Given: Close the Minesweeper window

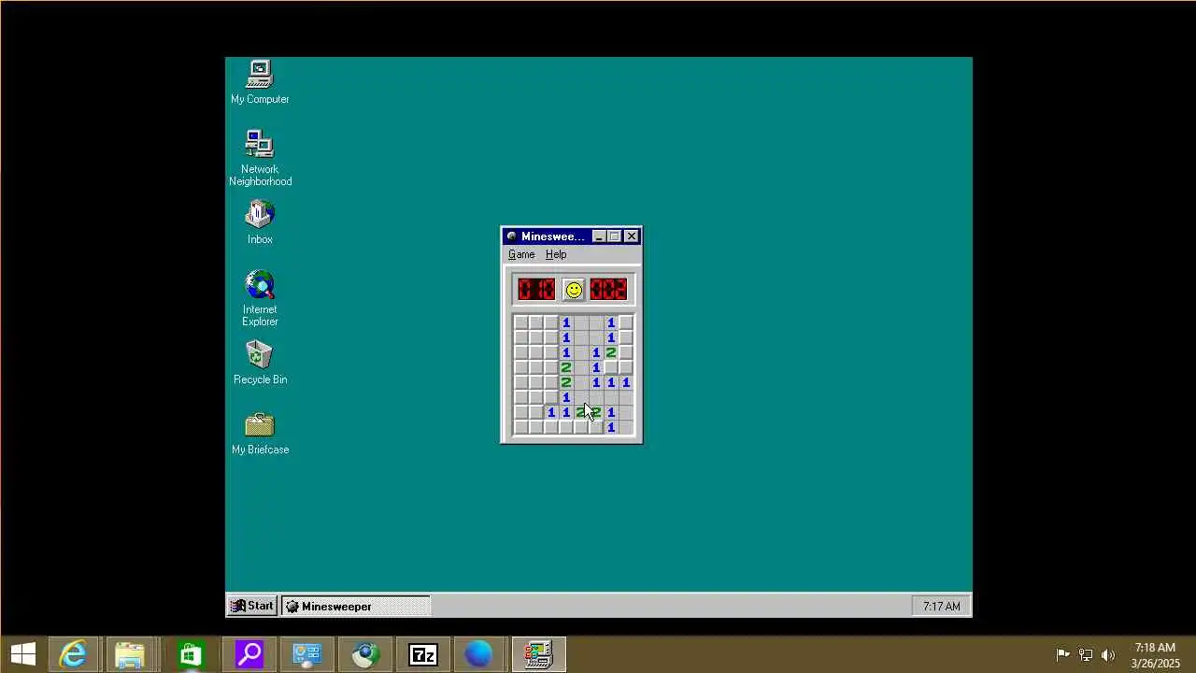Looking at the screenshot, I should 632,236.
